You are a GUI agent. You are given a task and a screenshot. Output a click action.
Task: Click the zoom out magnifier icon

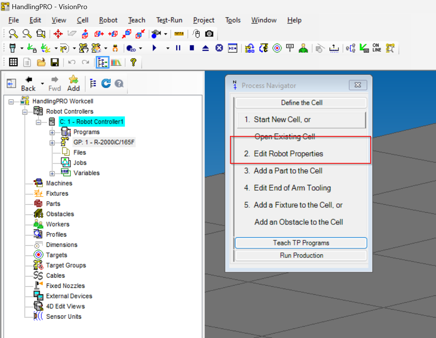[27, 34]
